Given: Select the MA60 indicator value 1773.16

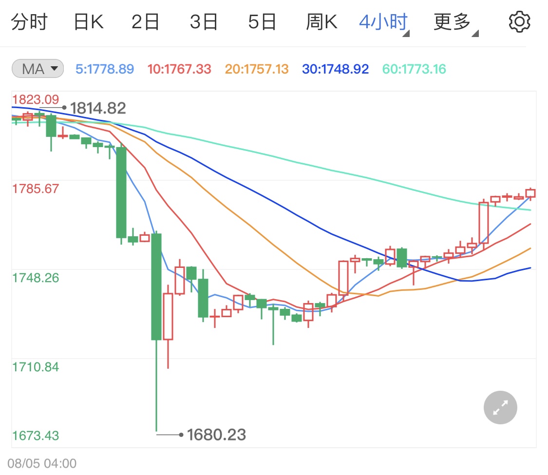Looking at the screenshot, I should pyautogui.click(x=414, y=69).
